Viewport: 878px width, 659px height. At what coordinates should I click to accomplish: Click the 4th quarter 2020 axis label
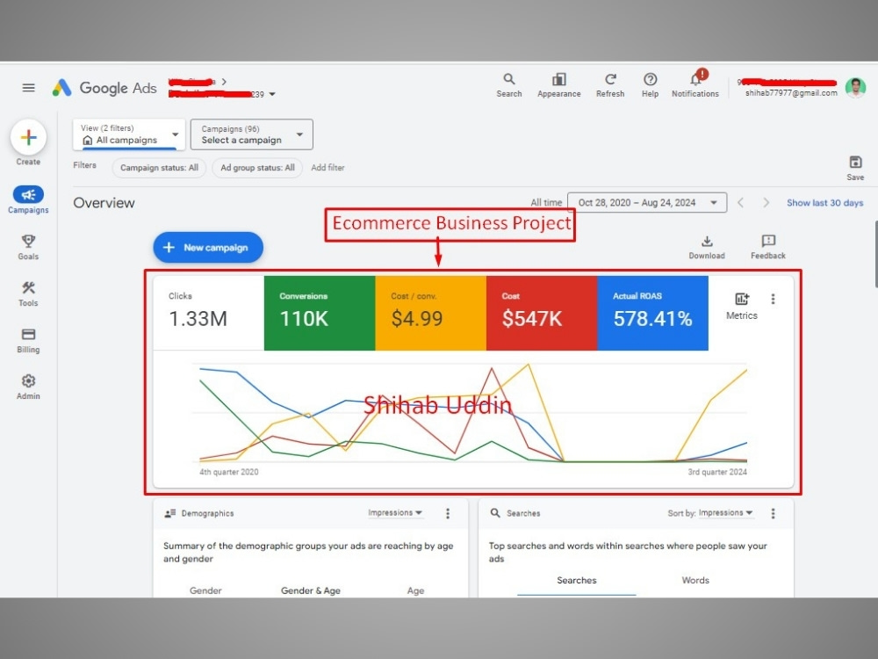(x=228, y=472)
